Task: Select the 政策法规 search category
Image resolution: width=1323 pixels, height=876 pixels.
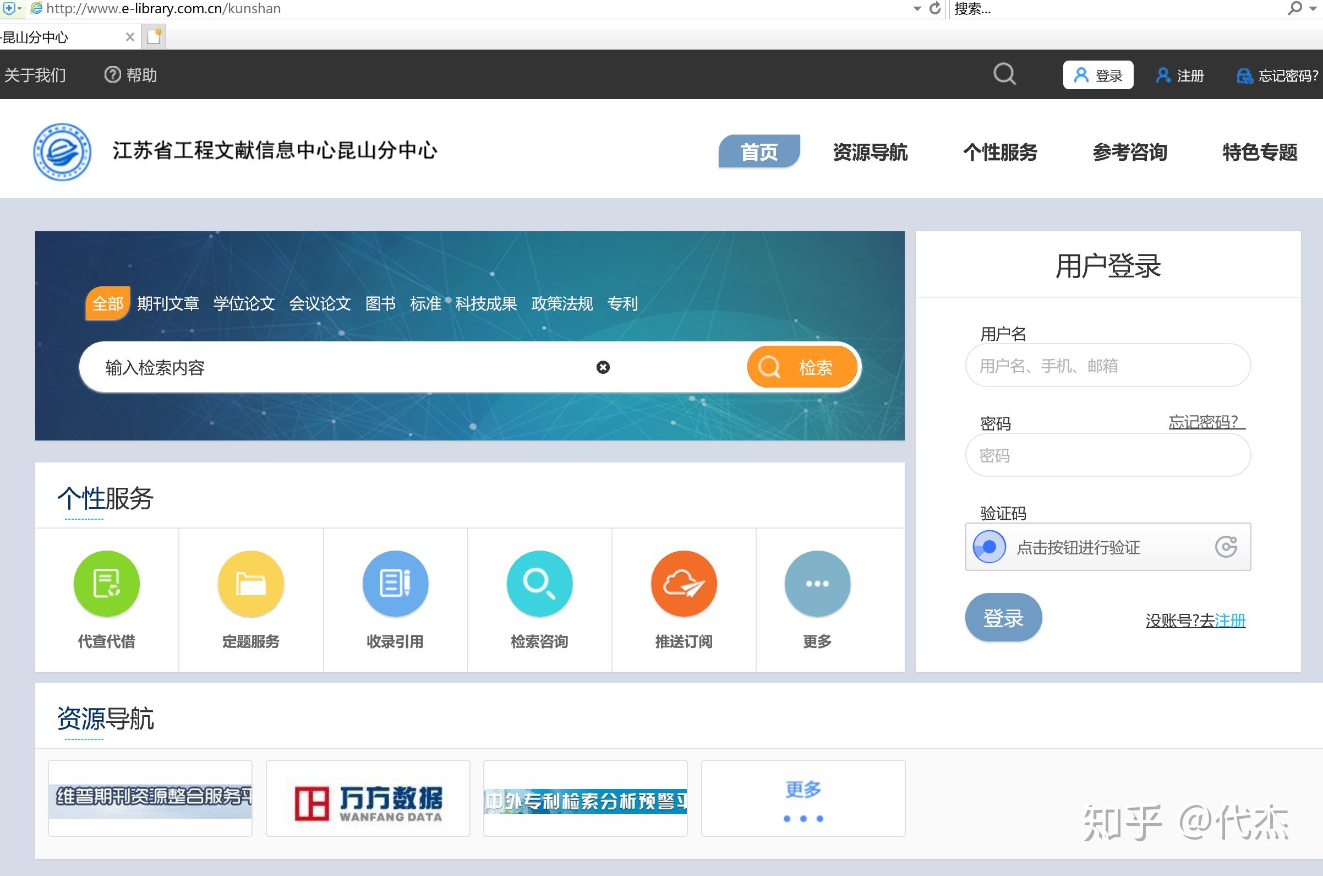Action: pos(562,303)
